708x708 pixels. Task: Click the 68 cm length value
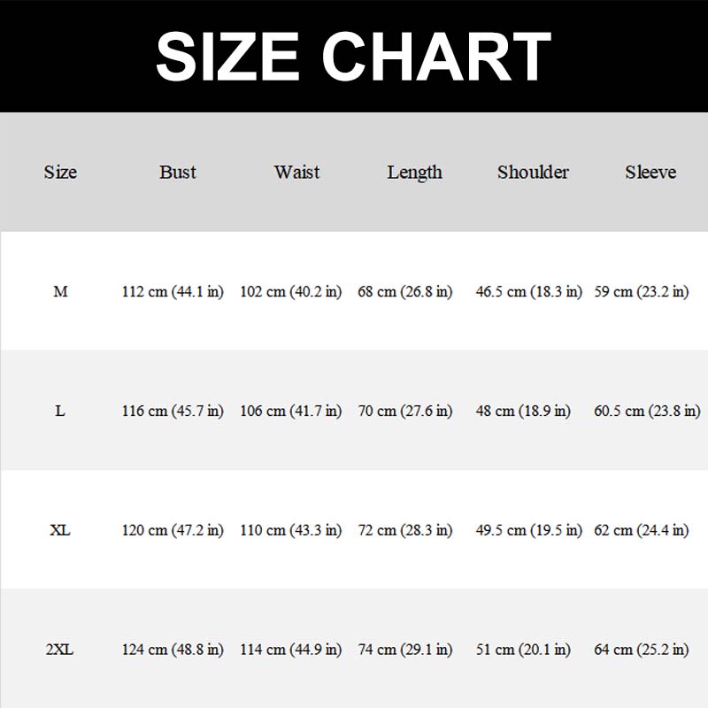coord(405,291)
